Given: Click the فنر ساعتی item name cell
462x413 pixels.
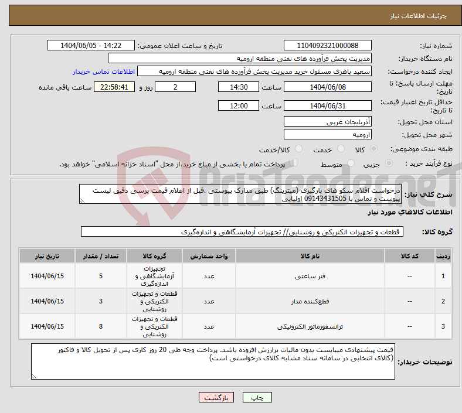Looking at the screenshot, I should point(310,276).
